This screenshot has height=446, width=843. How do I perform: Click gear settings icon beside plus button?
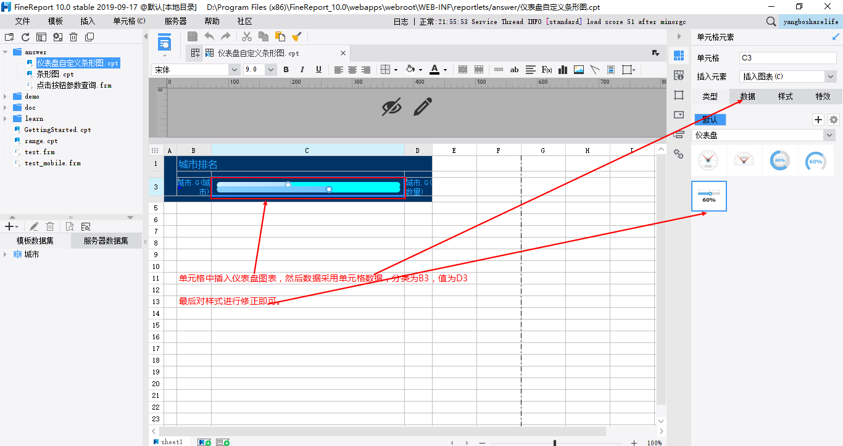[834, 120]
